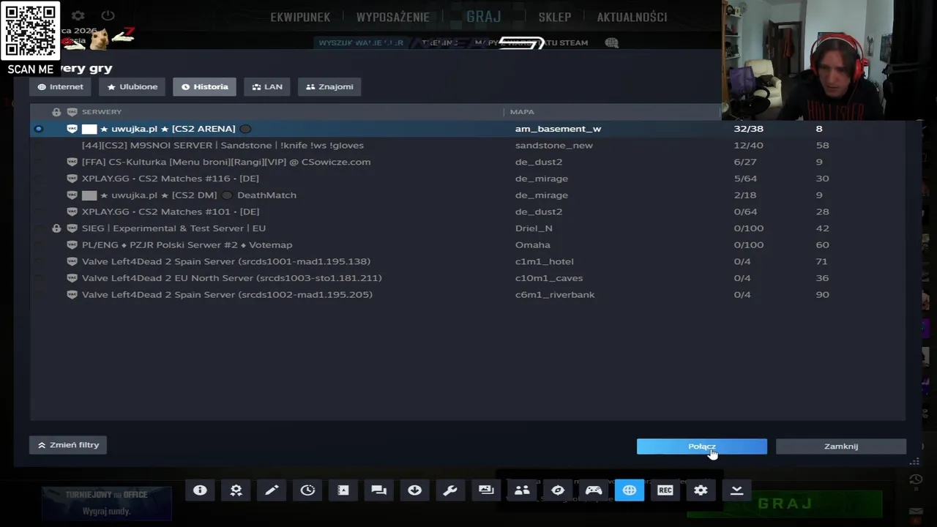Click the lock icon on SIEG row
This screenshot has width=937, height=527.
(x=56, y=228)
